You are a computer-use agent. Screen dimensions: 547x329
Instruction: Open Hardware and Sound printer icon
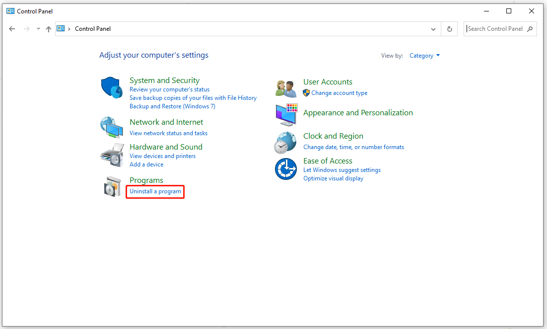pos(112,155)
